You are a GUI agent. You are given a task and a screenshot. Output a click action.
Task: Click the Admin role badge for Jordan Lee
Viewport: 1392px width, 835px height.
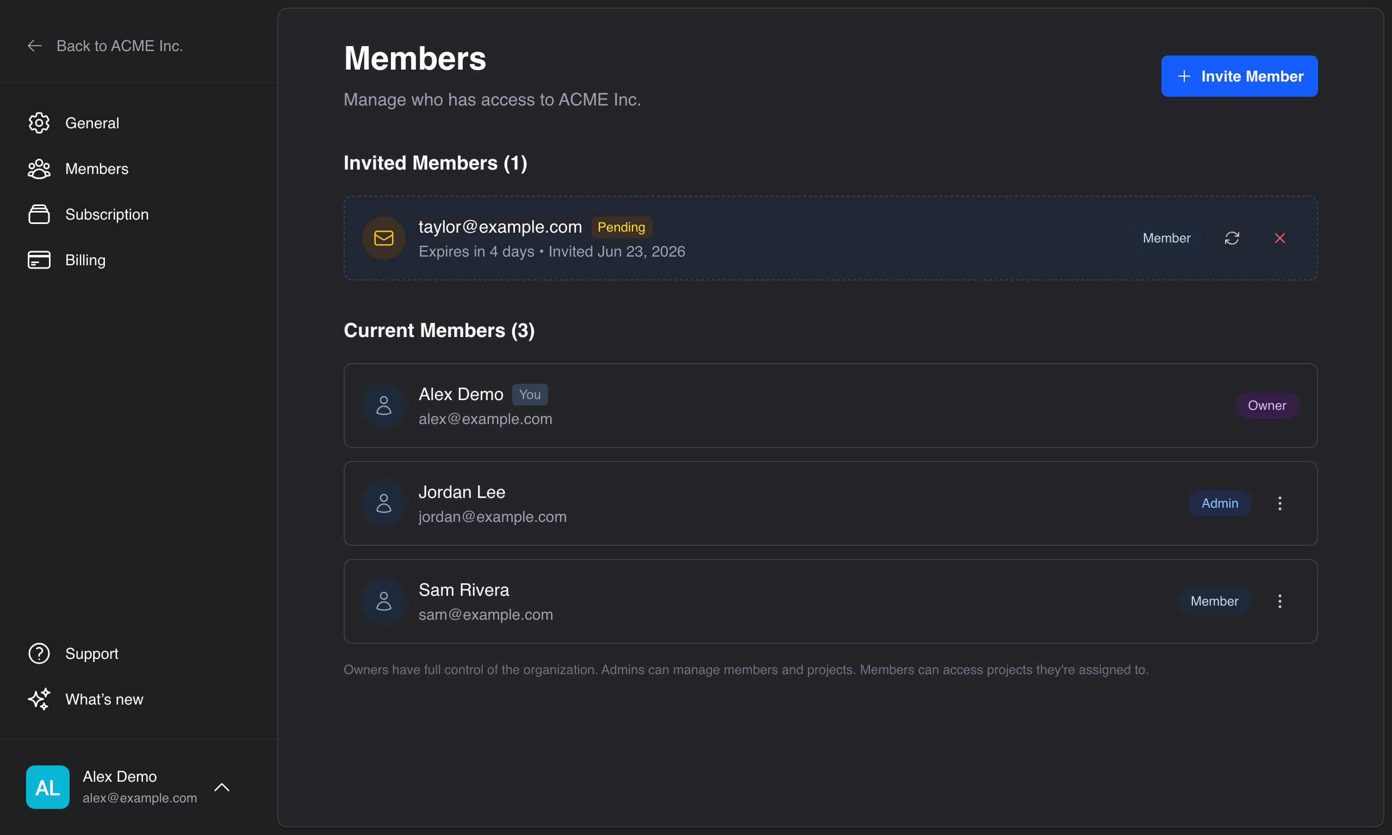click(1219, 503)
